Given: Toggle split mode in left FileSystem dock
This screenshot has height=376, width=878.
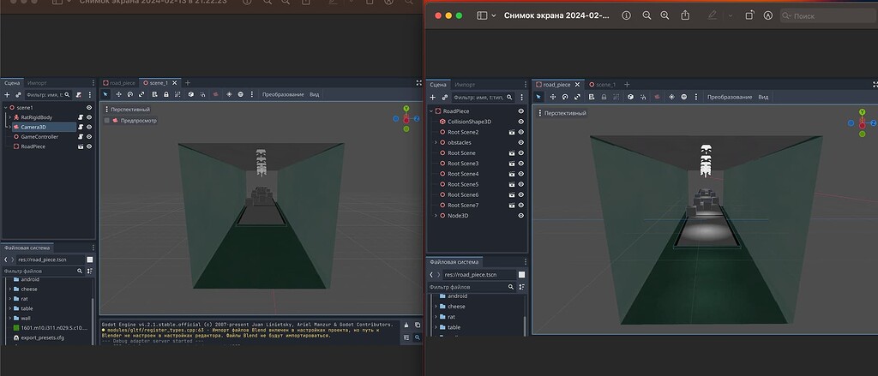Looking at the screenshot, I should pos(89,260).
